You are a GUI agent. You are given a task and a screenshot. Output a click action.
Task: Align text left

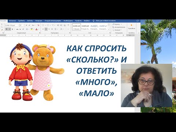[43, 29]
